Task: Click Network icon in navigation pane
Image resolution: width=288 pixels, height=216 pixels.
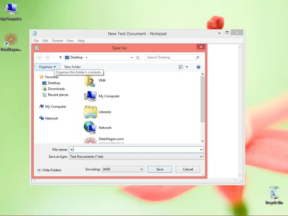Action: [x=42, y=118]
